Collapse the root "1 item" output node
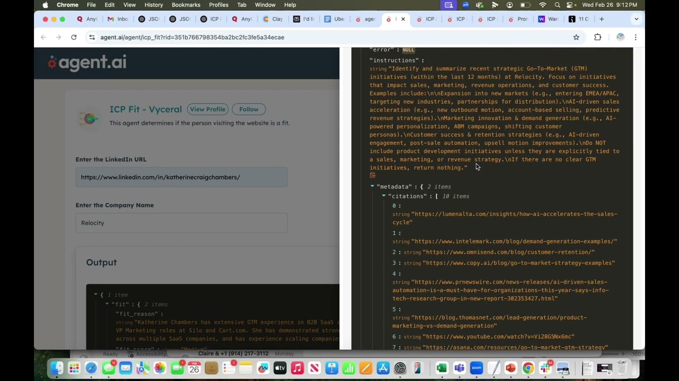 (x=95, y=294)
